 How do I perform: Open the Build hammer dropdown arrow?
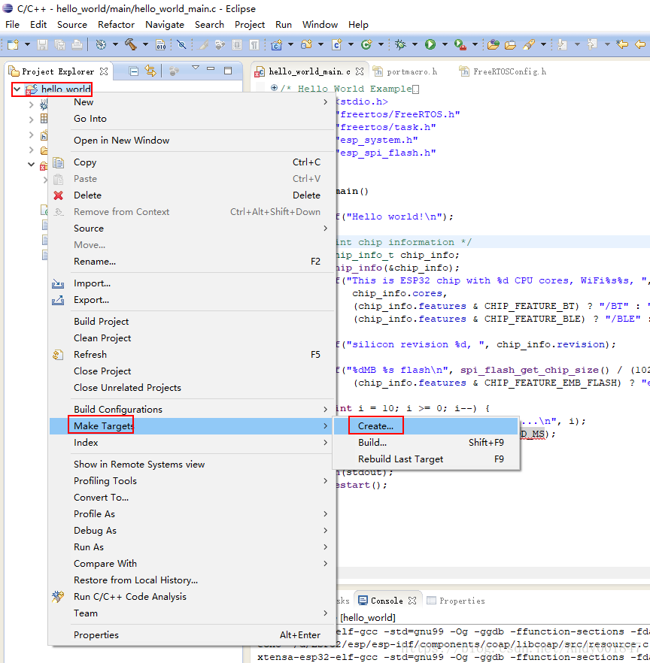(x=146, y=44)
